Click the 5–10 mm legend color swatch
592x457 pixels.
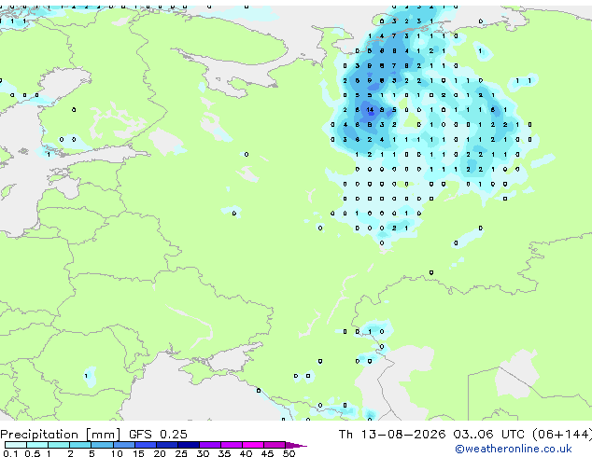[x=102, y=445]
